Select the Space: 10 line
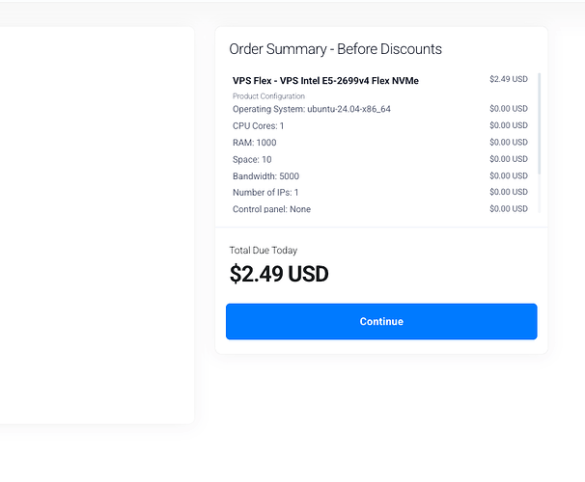The height and width of the screenshot is (482, 585). tap(252, 159)
